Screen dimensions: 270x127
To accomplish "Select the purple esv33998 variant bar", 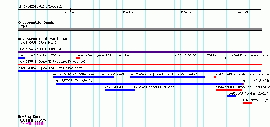I will point(140,52).
